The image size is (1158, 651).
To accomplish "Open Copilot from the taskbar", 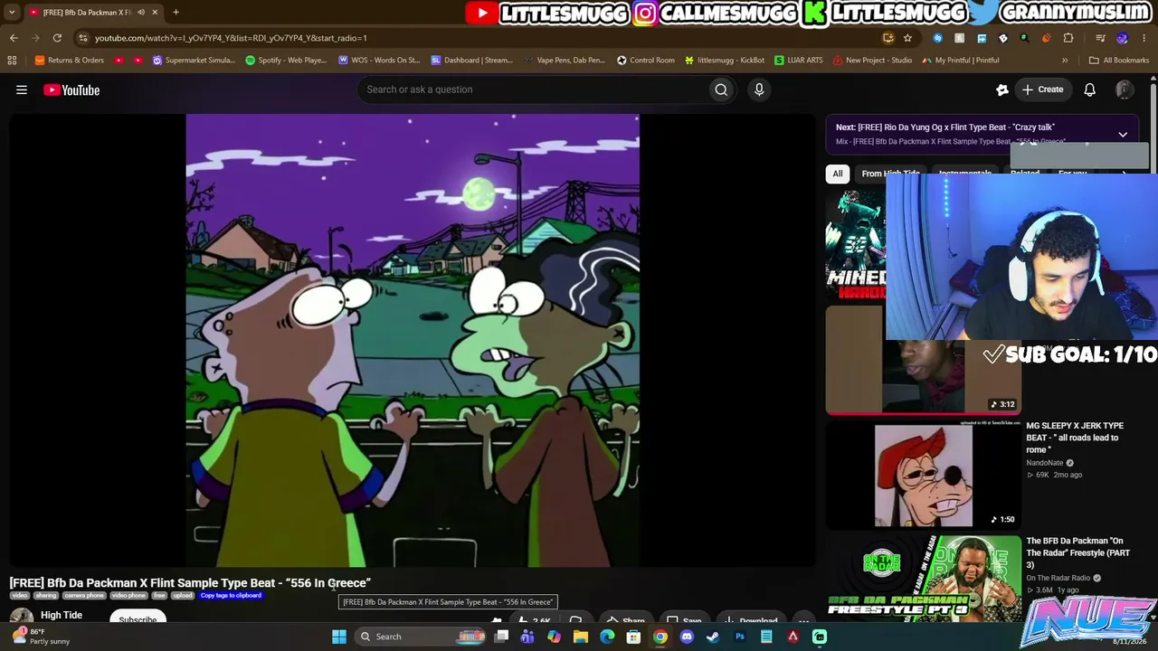I will pos(554,637).
